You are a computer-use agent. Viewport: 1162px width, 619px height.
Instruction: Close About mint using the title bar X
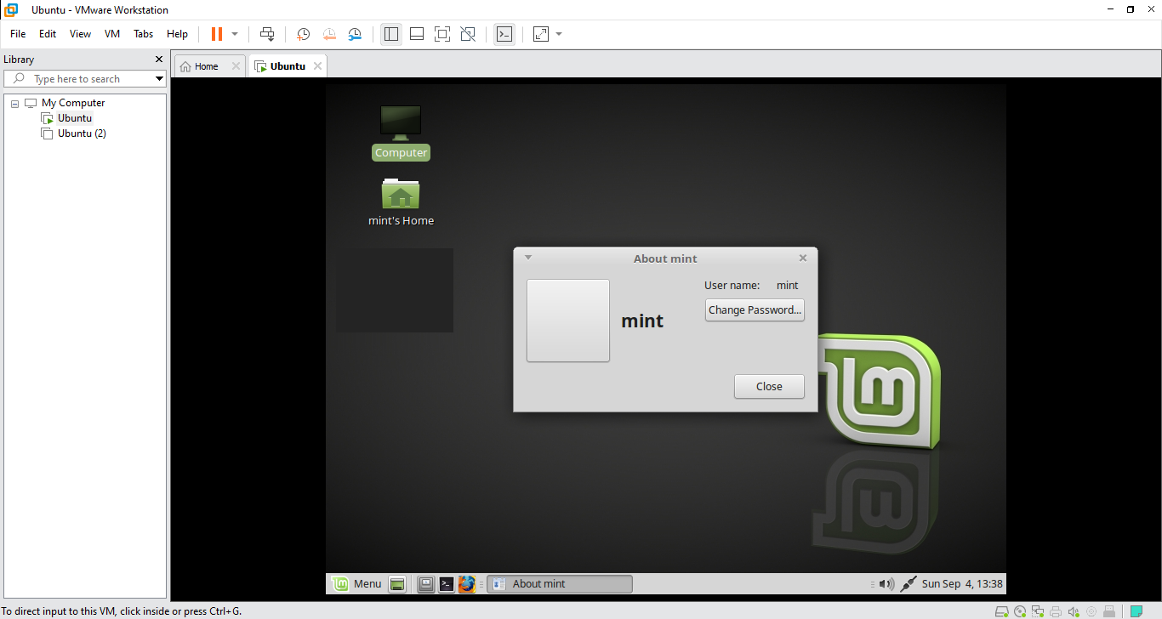(803, 258)
